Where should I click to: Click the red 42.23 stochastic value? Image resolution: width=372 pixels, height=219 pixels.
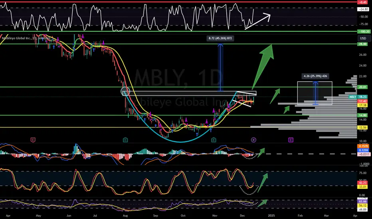pos(362,183)
